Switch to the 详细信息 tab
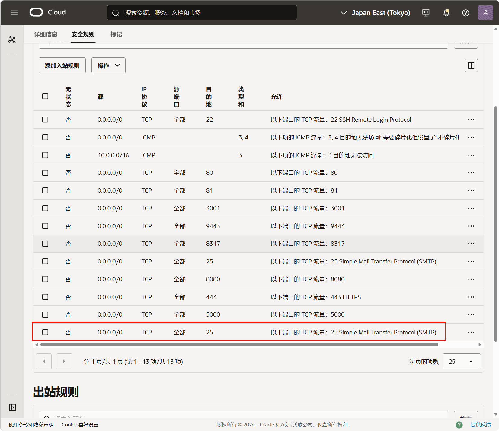This screenshot has height=431, width=499. (x=46, y=34)
